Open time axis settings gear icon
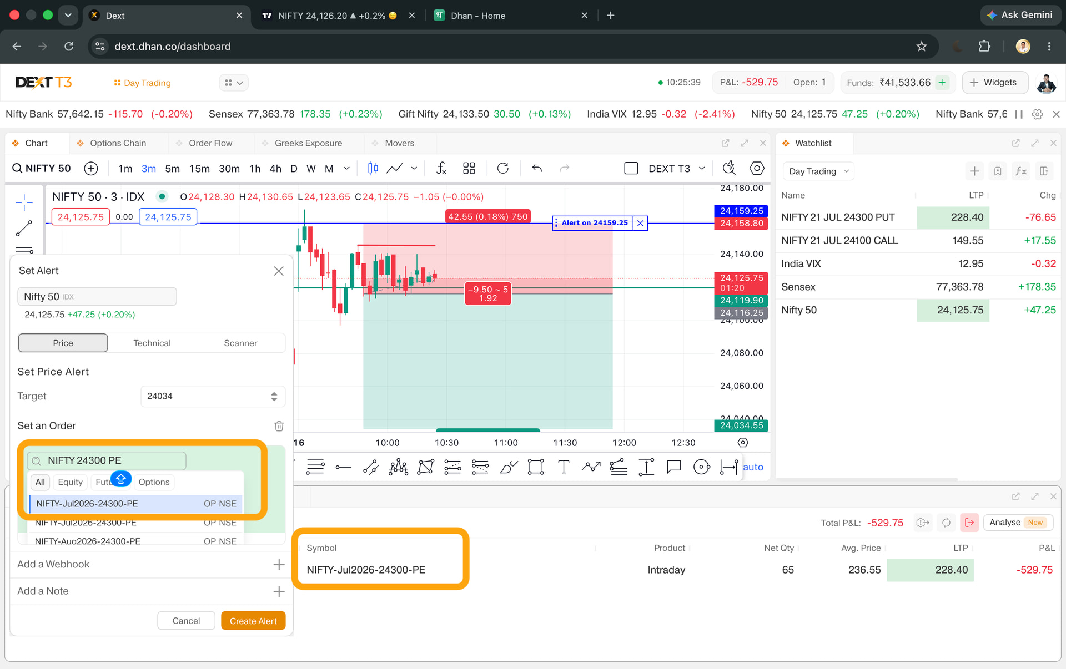This screenshot has width=1066, height=669. pos(743,443)
